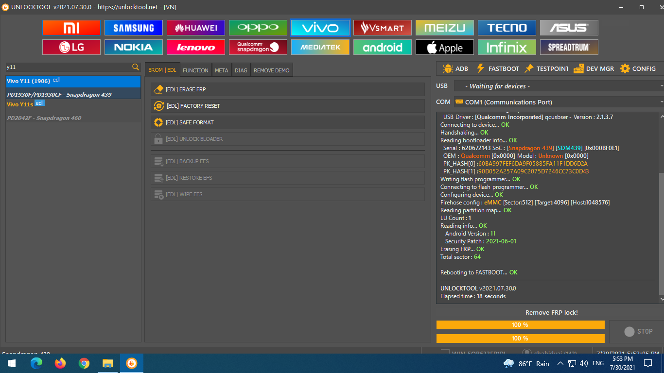
Task: Click the model search field containing y11
Action: pos(68,67)
